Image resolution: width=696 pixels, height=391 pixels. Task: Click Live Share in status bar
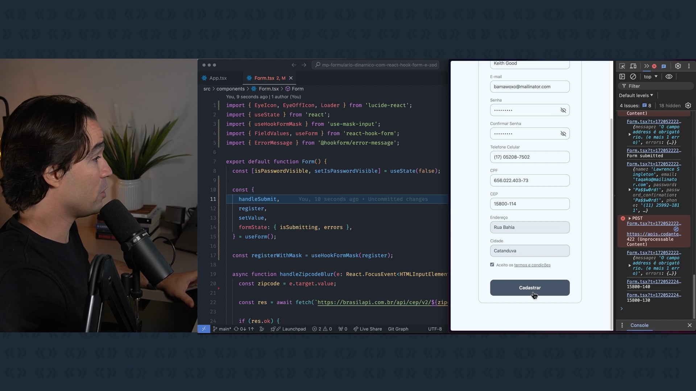tap(368, 329)
